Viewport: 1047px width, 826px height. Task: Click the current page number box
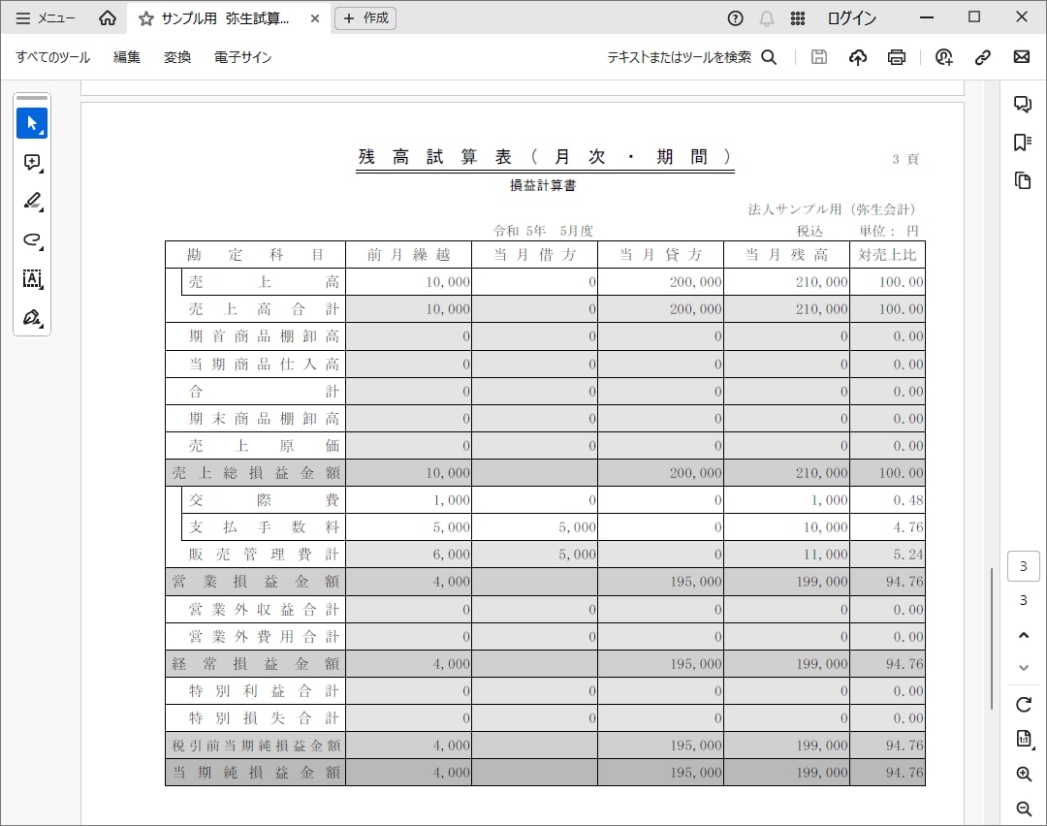coord(1023,566)
